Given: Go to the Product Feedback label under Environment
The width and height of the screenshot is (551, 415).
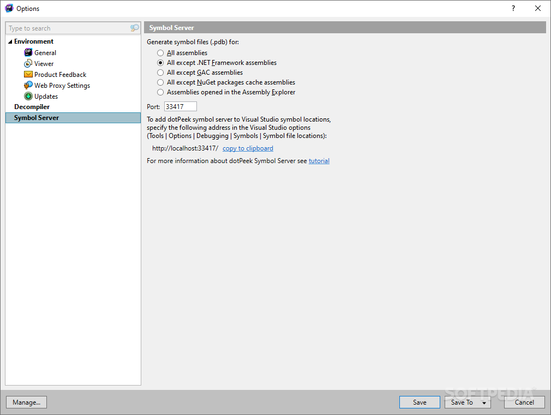Looking at the screenshot, I should (x=61, y=75).
